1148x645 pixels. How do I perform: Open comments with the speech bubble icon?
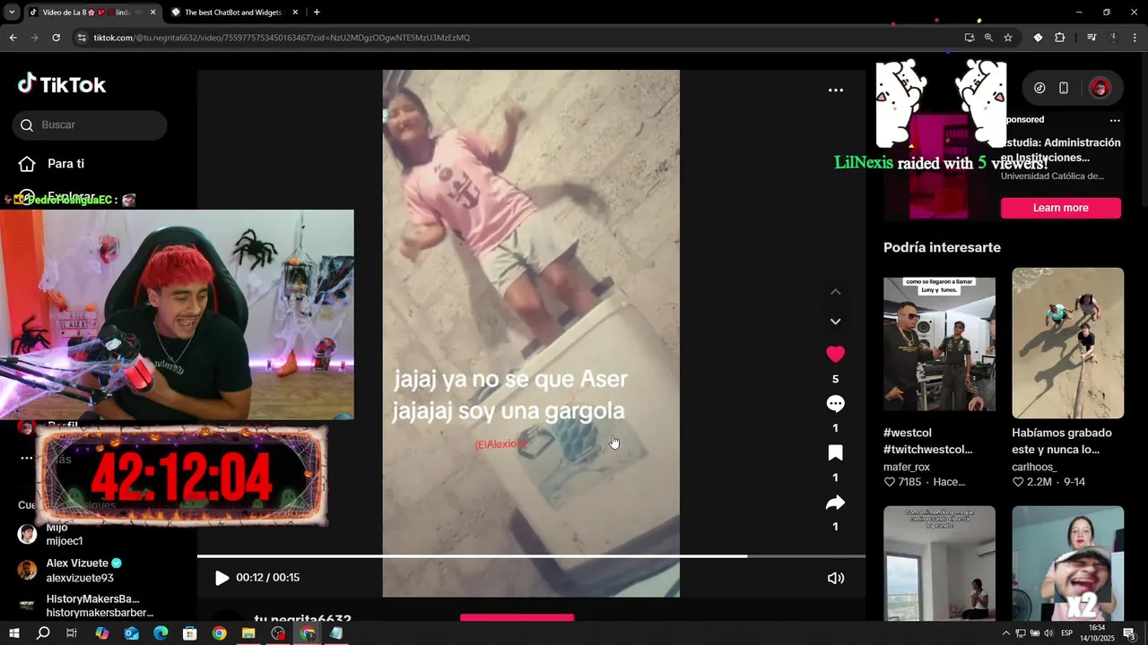(835, 403)
